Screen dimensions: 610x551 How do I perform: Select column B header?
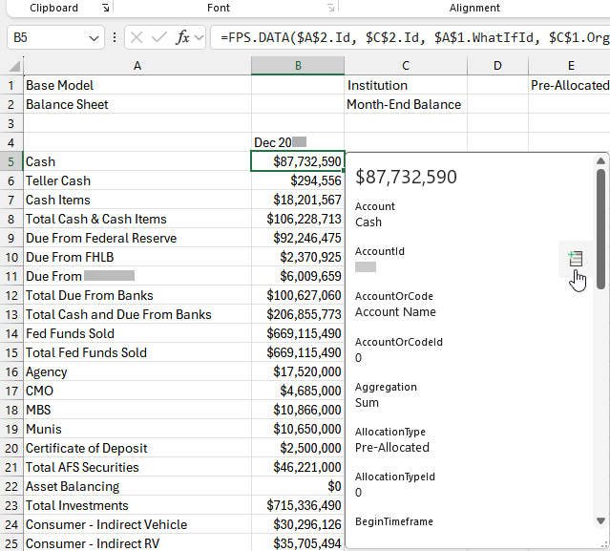coord(298,66)
